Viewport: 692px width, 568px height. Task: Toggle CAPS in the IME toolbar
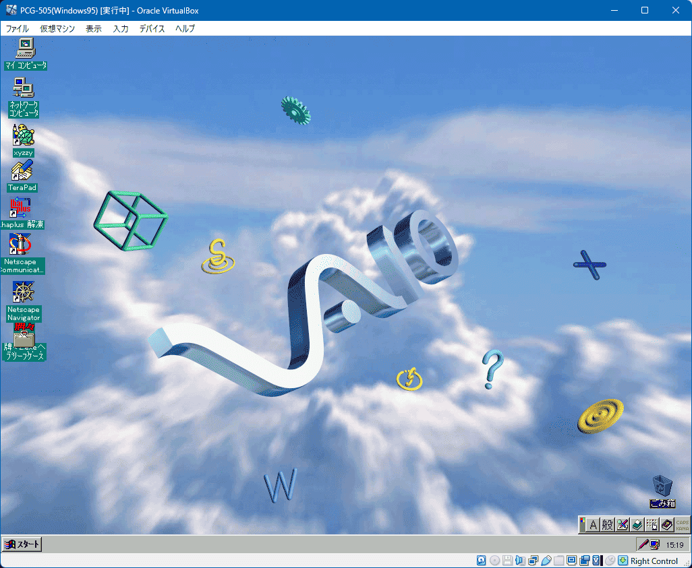pos(683,522)
